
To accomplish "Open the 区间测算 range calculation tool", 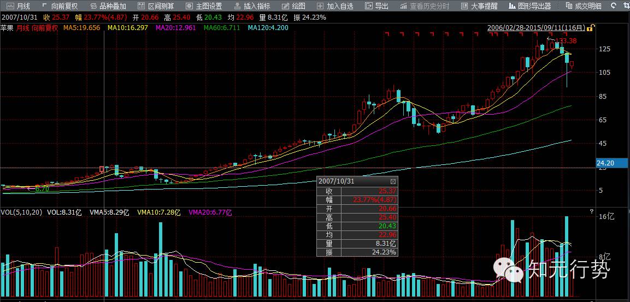I will tap(156, 6).
